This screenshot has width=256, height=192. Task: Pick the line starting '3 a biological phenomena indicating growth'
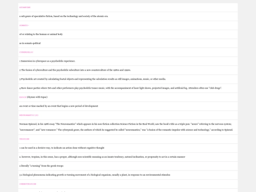95,174
